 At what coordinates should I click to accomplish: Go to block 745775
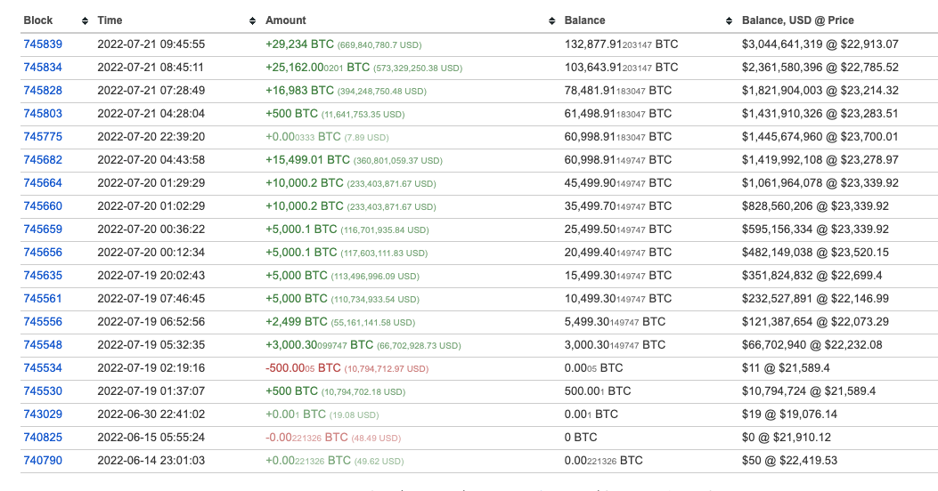click(x=43, y=136)
